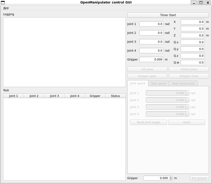Image resolution: width=212 pixels, height=184 pixels.
Task: Click the Timer Start button
Action: (168, 15)
